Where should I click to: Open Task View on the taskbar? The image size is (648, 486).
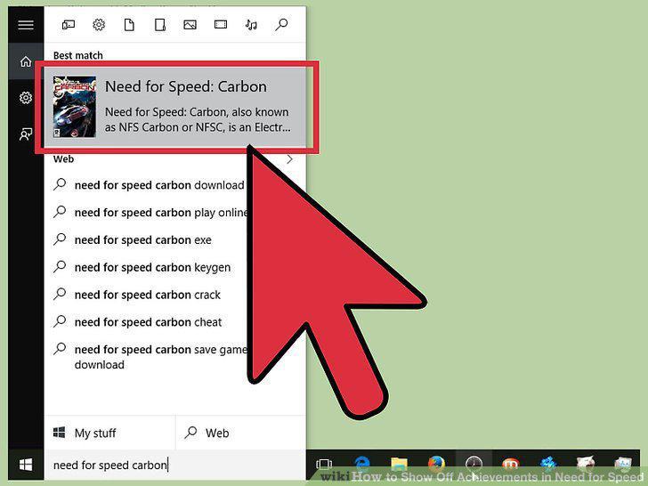[324, 464]
